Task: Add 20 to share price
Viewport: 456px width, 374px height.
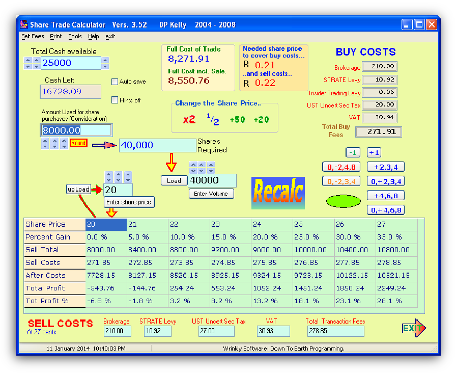Action: [x=262, y=120]
